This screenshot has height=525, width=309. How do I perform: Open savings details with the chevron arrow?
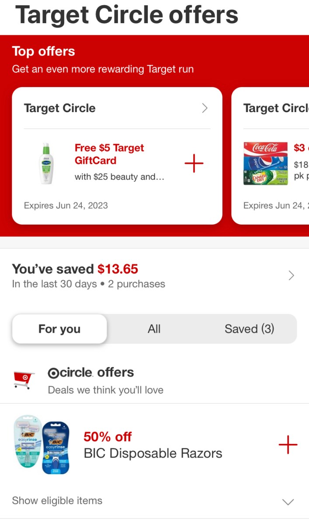[x=292, y=275]
